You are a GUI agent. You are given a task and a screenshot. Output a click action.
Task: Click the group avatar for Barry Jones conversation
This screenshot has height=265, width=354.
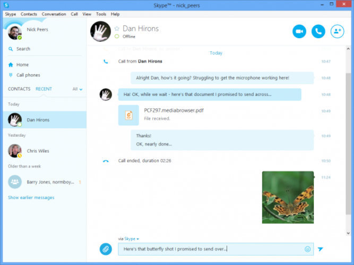(15, 182)
